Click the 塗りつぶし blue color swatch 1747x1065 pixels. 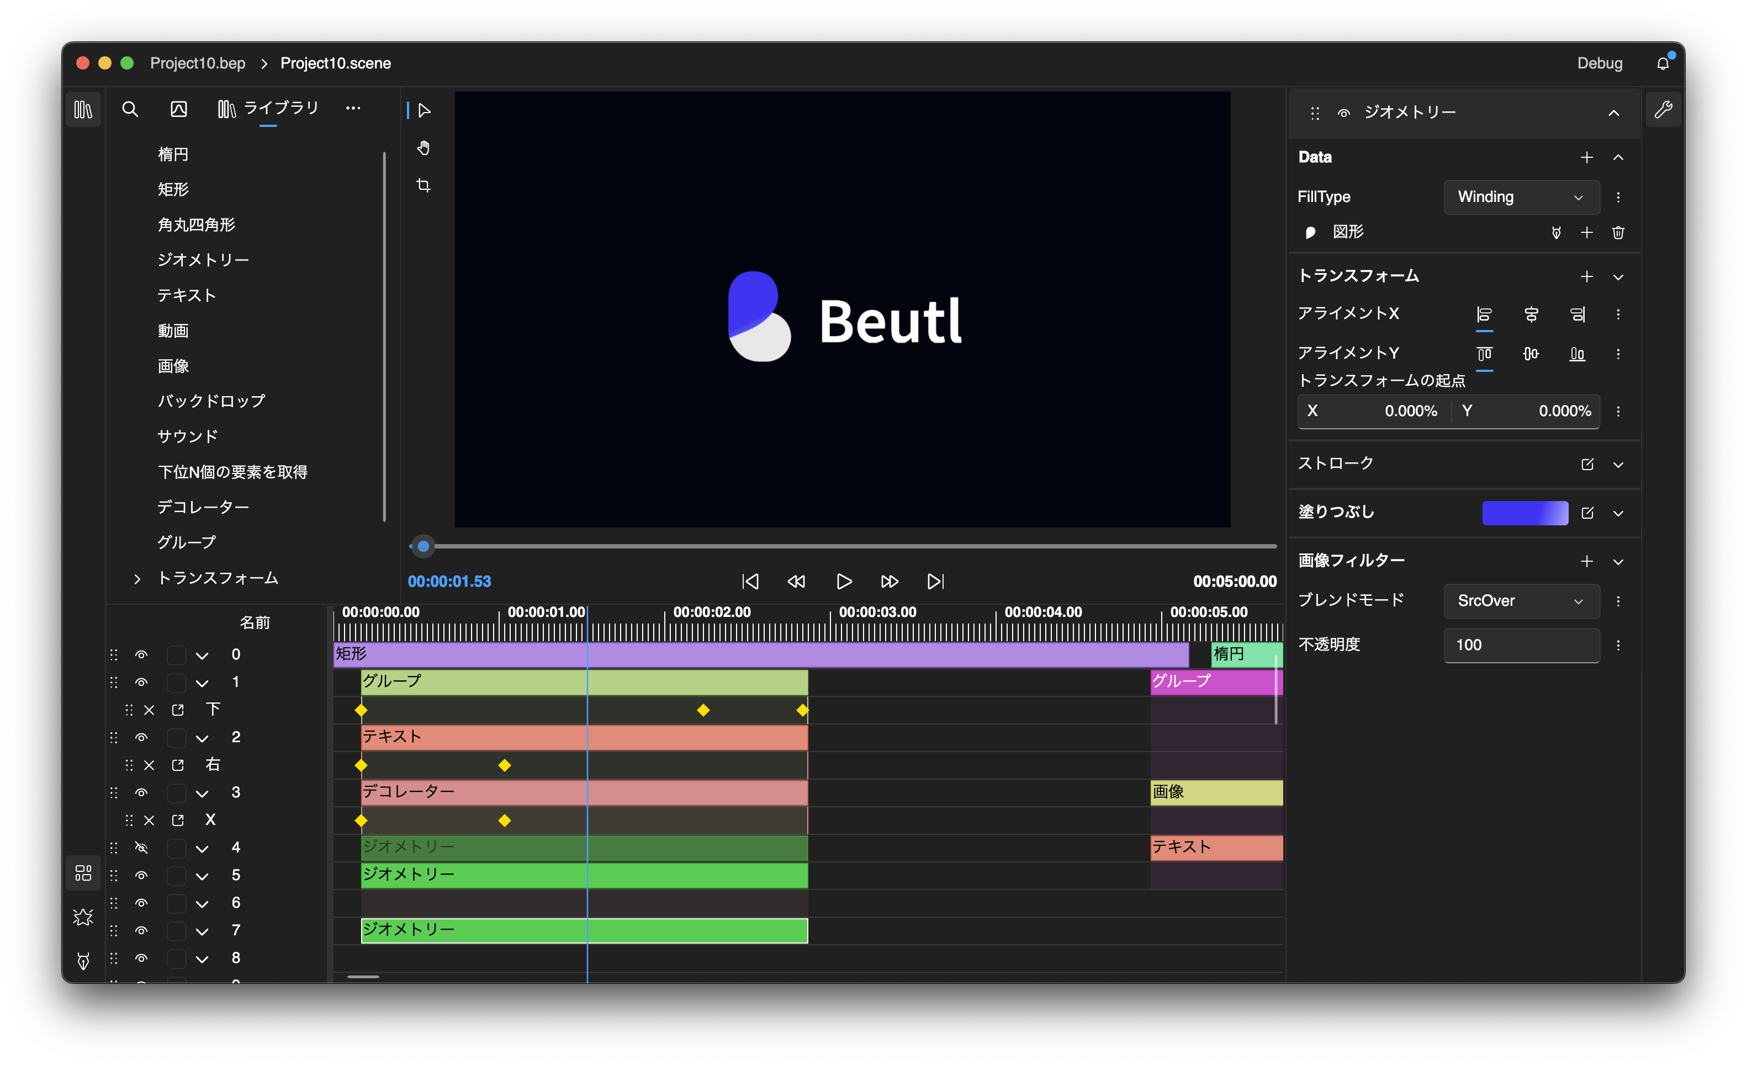point(1524,513)
